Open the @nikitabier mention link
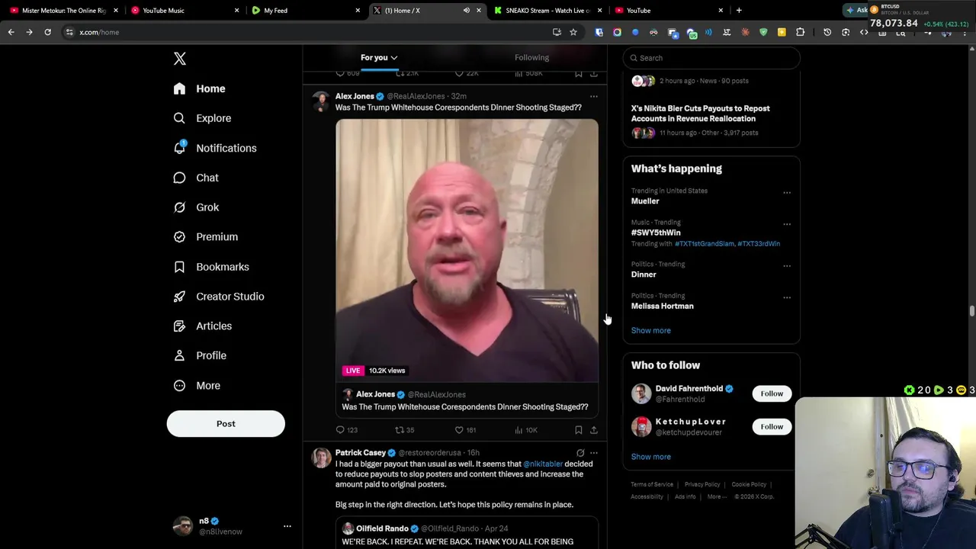This screenshot has height=549, width=976. [x=543, y=464]
